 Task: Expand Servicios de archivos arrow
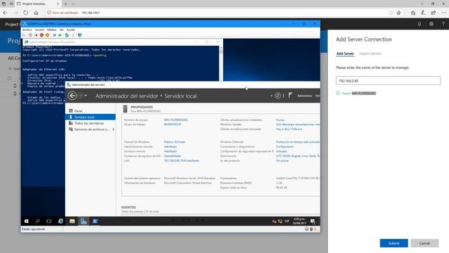(x=114, y=129)
